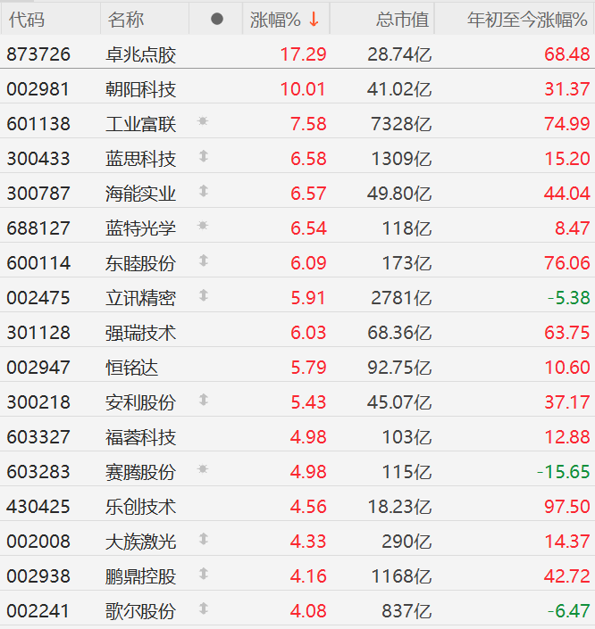
Task: Click the up-down arrow icon beside 鹏鼎控股
Action: point(204,574)
